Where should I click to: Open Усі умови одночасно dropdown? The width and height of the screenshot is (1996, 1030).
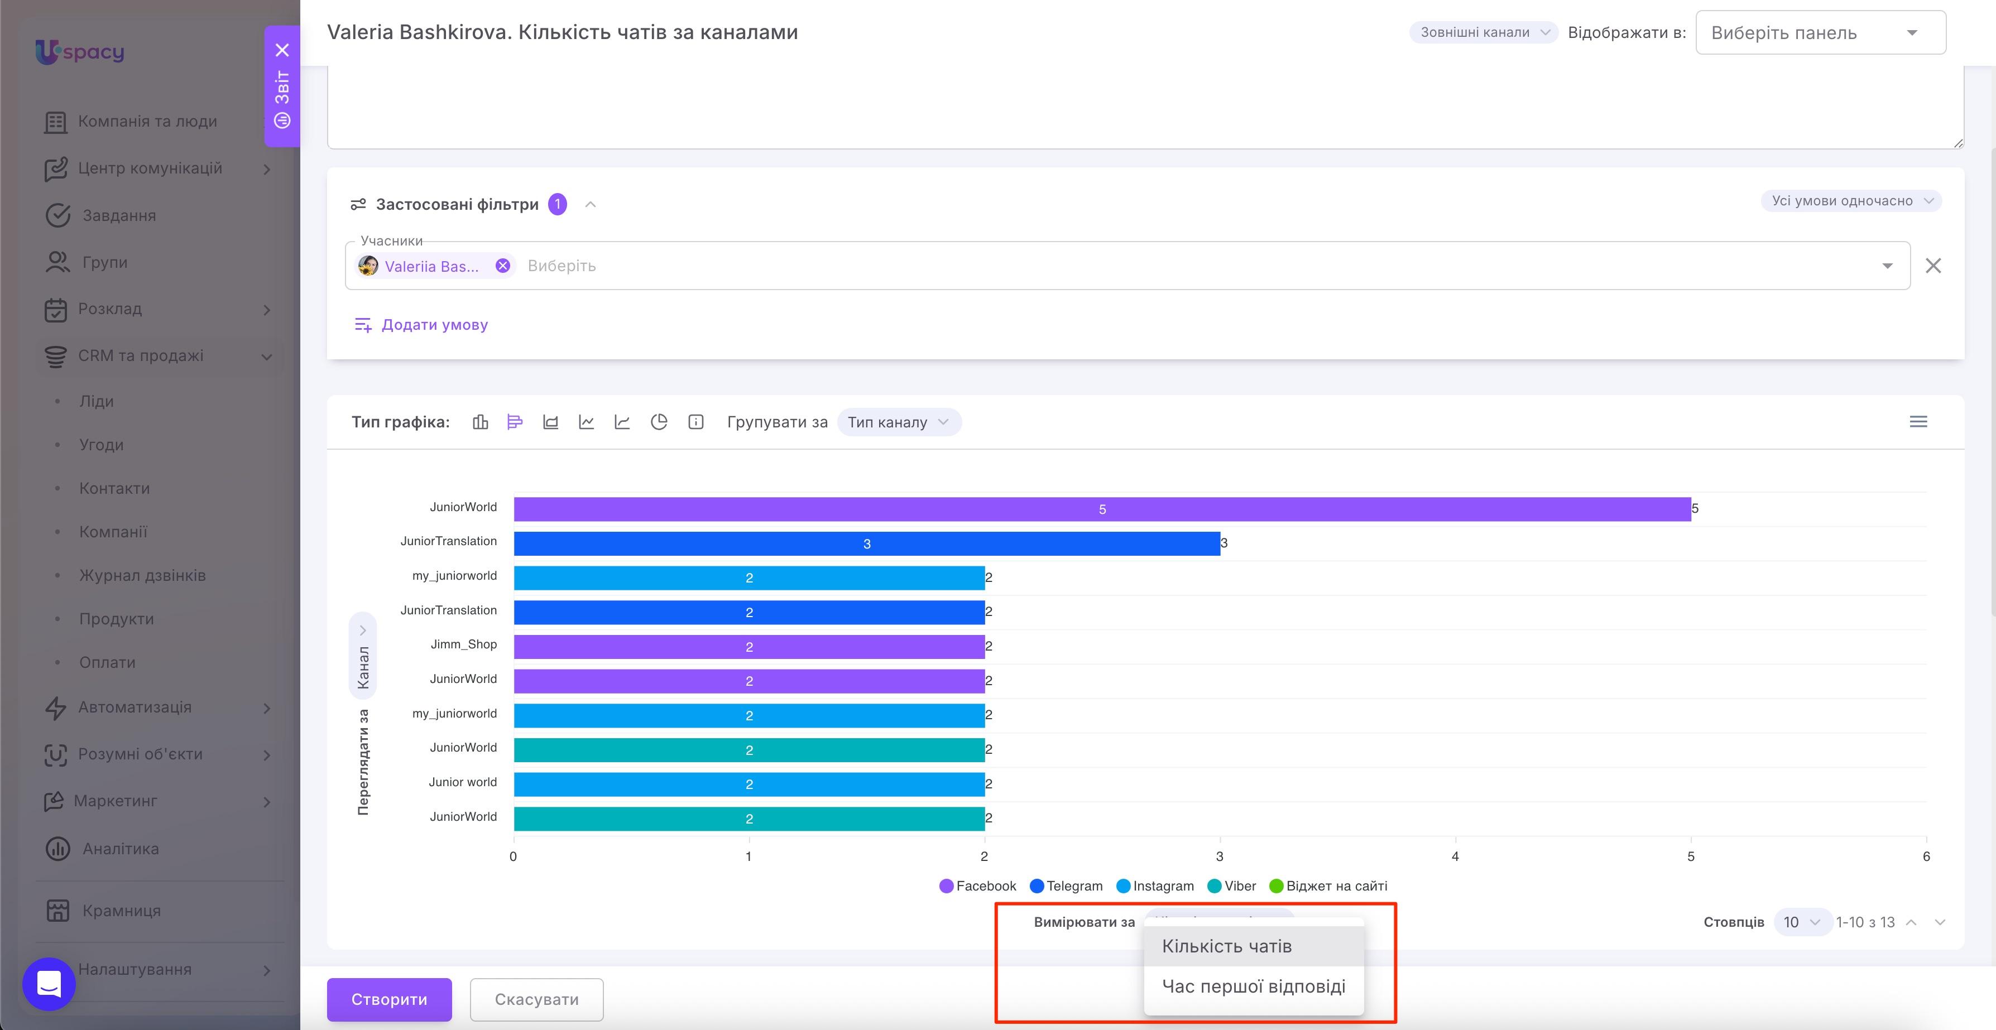click(1851, 200)
